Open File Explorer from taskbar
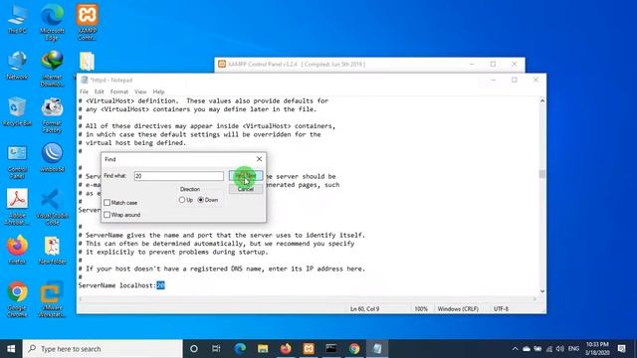 tap(263, 349)
